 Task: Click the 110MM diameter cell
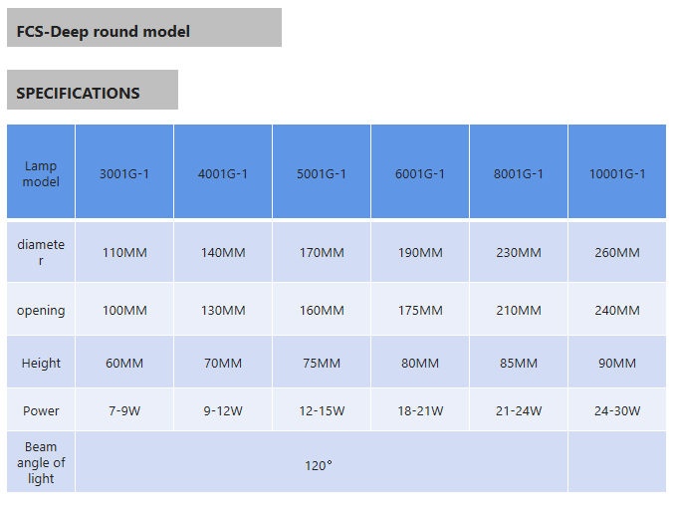tap(124, 253)
